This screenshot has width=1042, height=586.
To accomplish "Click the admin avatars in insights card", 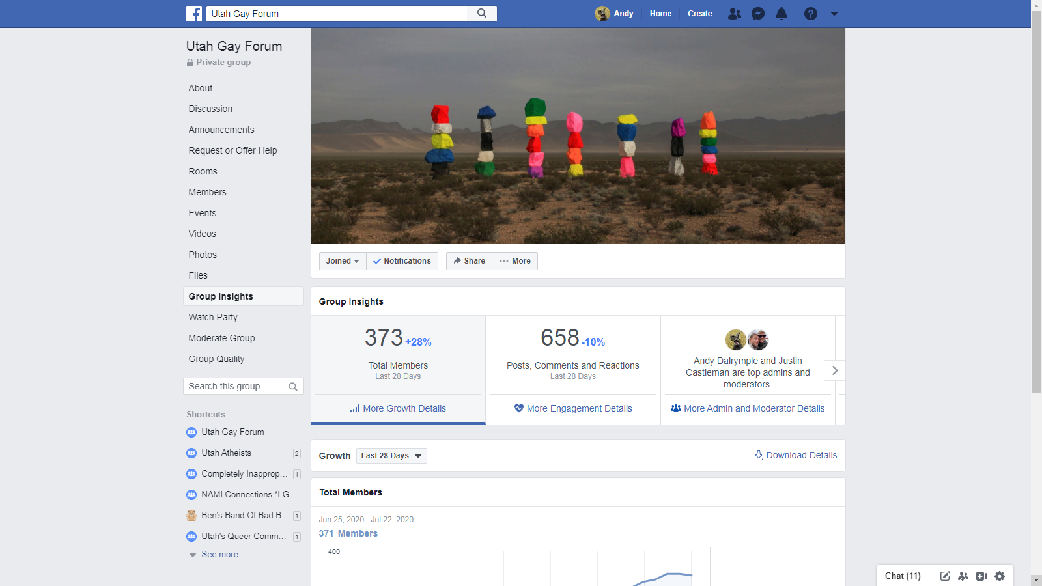I will [747, 340].
